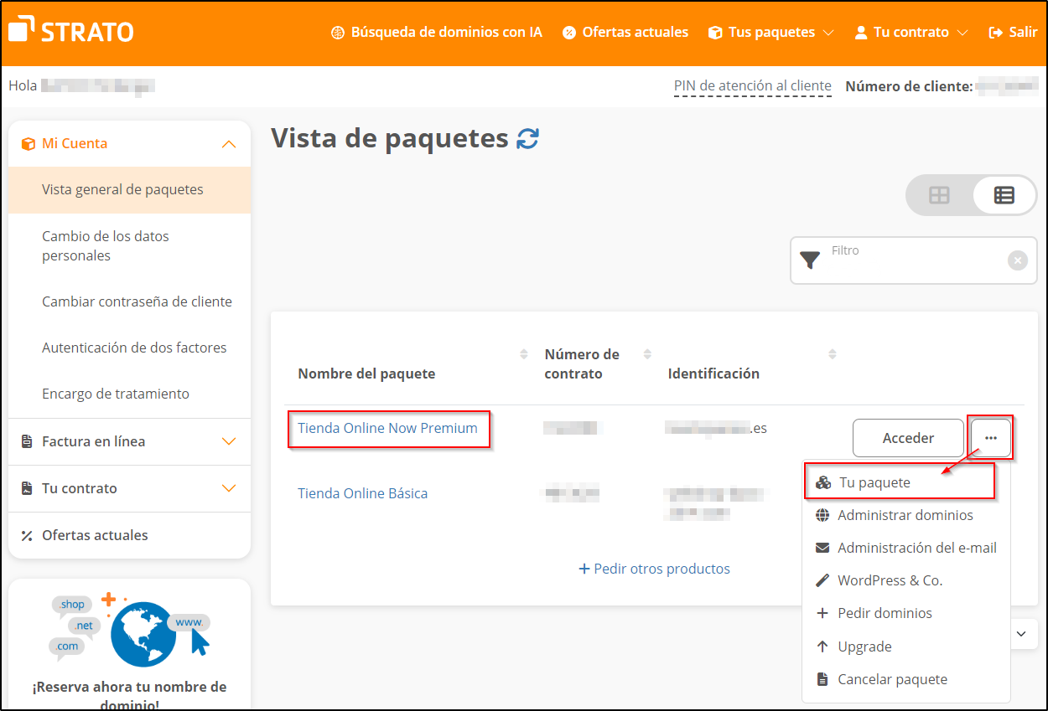Image resolution: width=1048 pixels, height=711 pixels.
Task: Toggle sort on the Identificación column
Action: pos(833,353)
